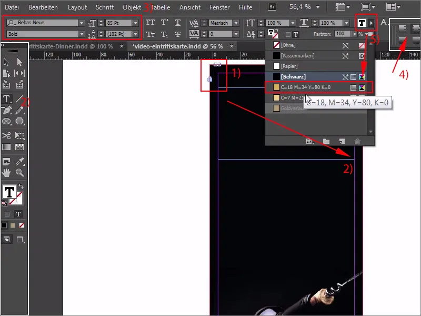Viewport: 421px width, 316px height.
Task: Select the Note tool
Action: click(x=6, y=162)
